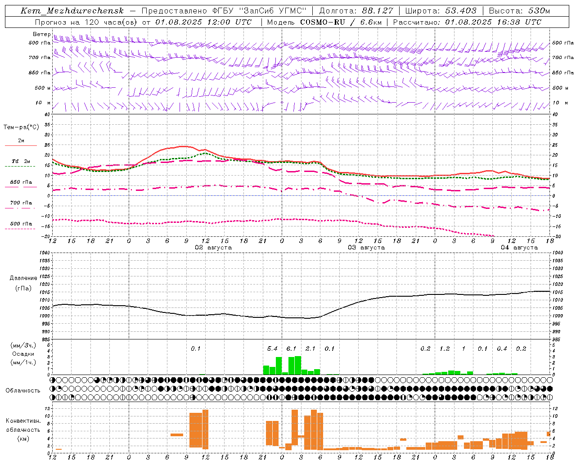576x461 pixels.
Task: Click the 'Ветер' wind panel label
Action: (x=41, y=34)
